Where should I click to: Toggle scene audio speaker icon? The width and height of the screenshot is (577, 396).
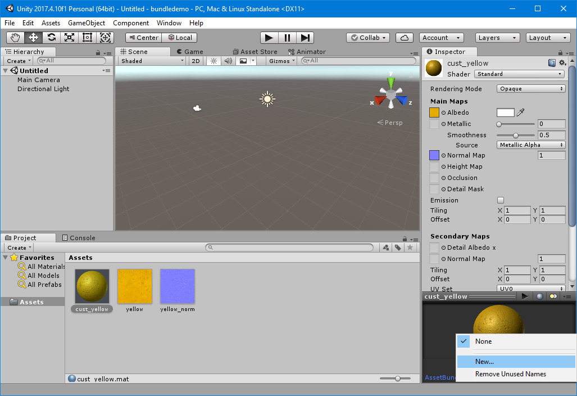pyautogui.click(x=228, y=61)
